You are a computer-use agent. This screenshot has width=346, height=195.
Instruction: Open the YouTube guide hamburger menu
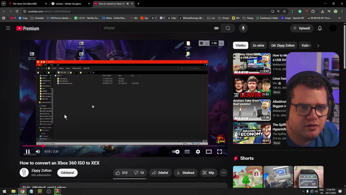click(x=8, y=28)
